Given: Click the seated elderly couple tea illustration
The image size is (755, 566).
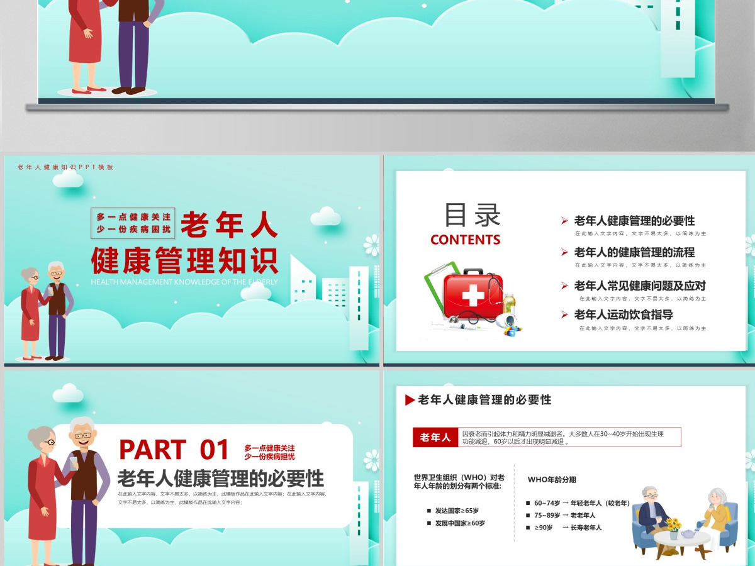Looking at the screenshot, I should [684, 522].
